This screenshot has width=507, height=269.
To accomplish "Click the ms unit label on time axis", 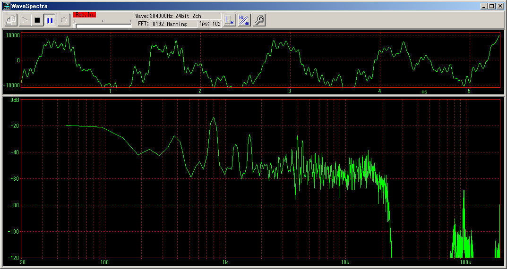I will pos(424,92).
